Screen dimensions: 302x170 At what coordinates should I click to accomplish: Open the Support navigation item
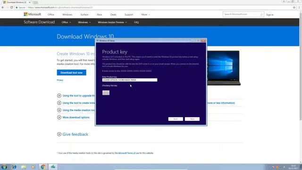[x=129, y=15]
